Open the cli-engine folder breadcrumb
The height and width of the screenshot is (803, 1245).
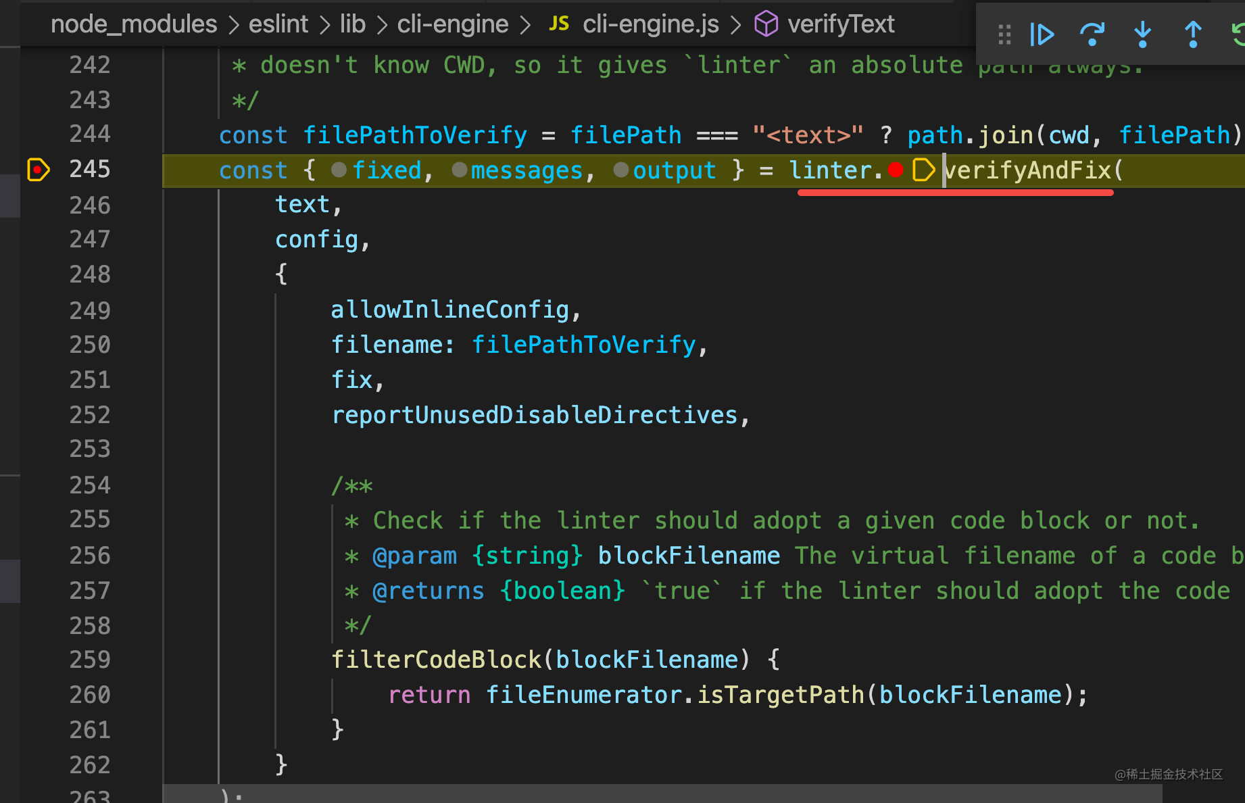point(453,24)
